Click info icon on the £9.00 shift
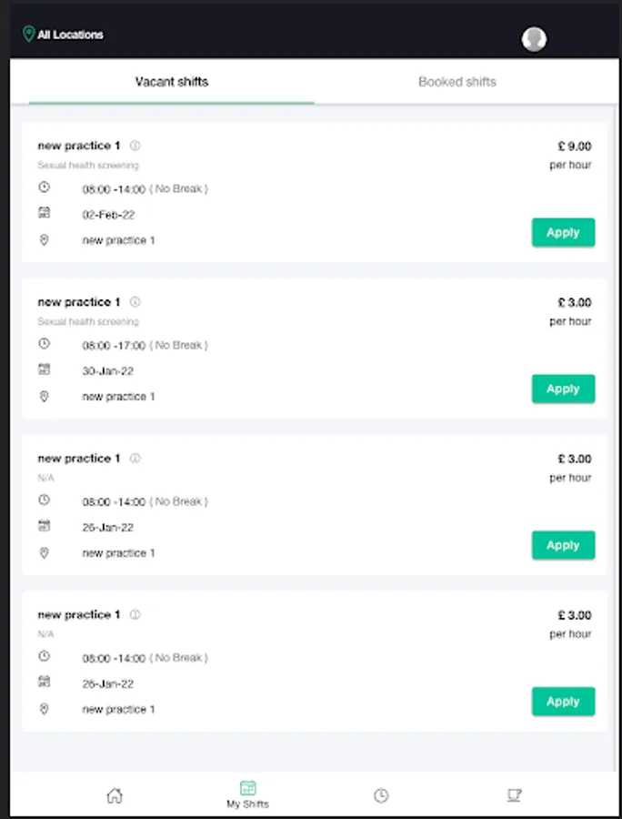 pos(135,146)
